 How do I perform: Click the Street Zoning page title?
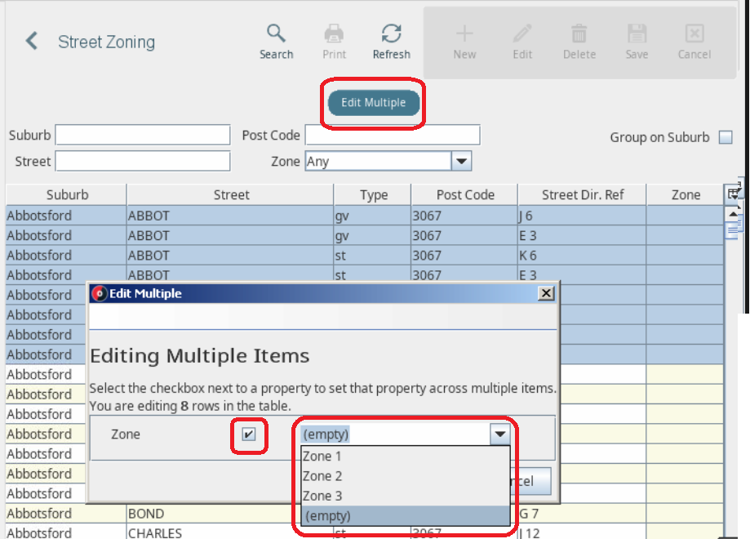[x=106, y=42]
